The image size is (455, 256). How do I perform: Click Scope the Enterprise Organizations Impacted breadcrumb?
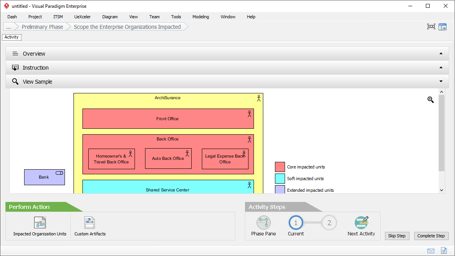pos(127,27)
